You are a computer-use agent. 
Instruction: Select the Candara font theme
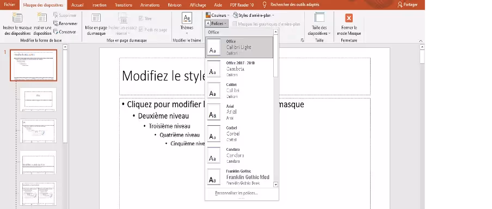(239, 155)
